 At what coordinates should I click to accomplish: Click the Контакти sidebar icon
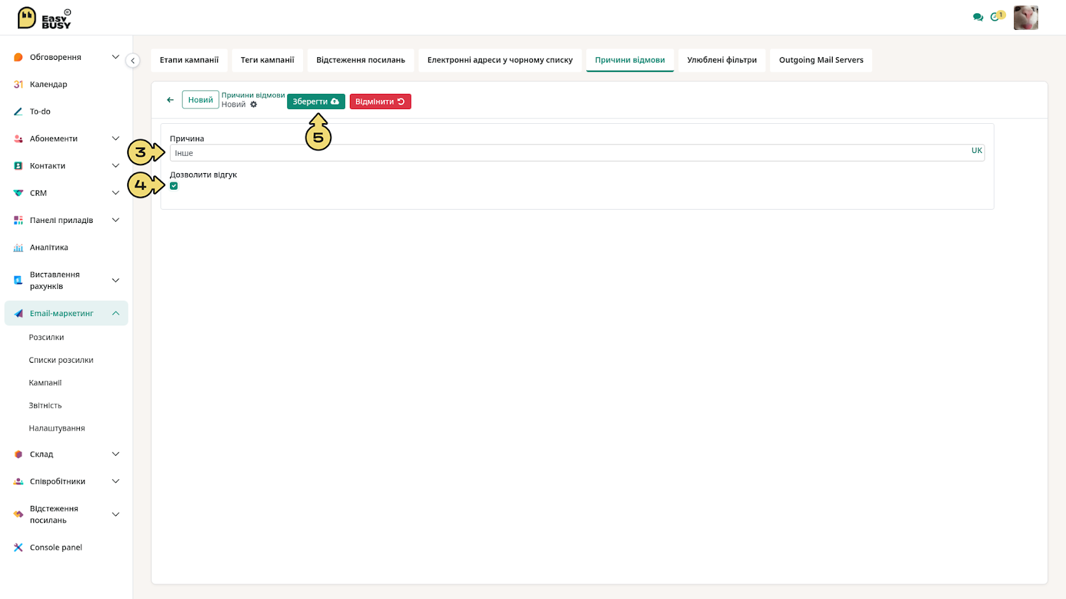pyautogui.click(x=18, y=166)
